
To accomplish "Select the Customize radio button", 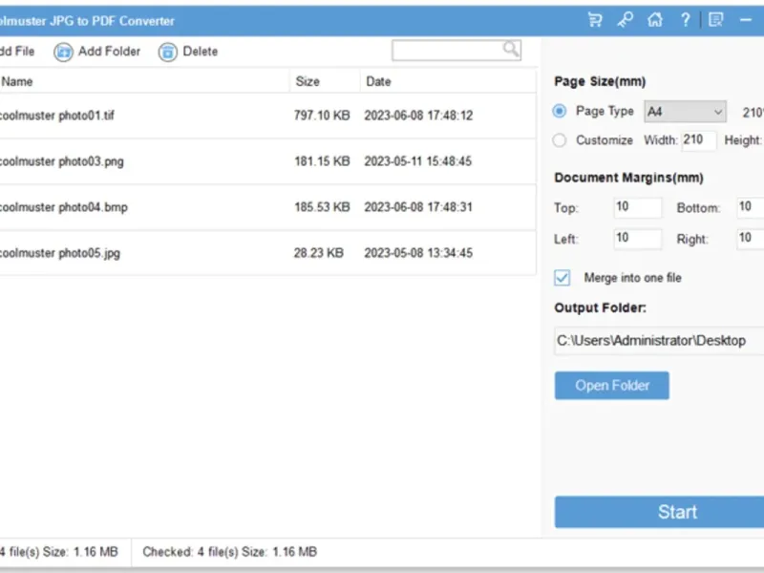I will pos(560,140).
